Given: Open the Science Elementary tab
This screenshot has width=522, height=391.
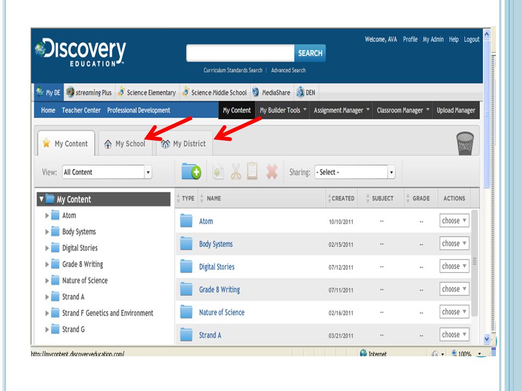Looking at the screenshot, I should point(147,92).
